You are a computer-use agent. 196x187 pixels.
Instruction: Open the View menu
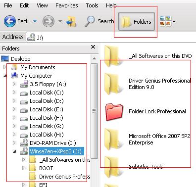click(42, 5)
